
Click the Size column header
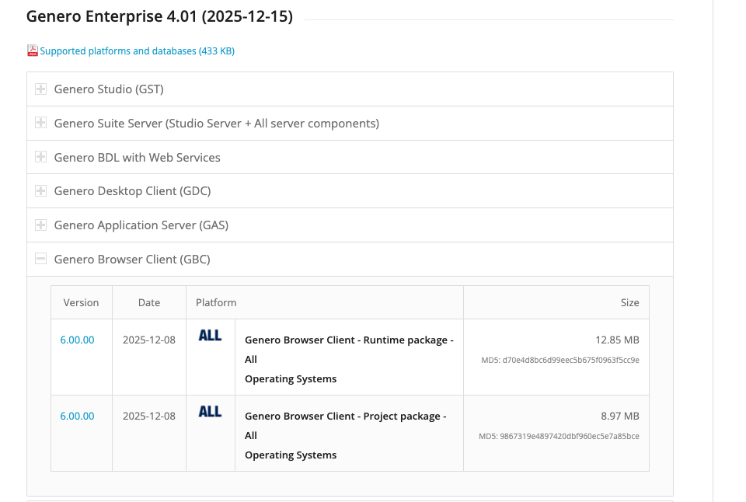pos(629,302)
